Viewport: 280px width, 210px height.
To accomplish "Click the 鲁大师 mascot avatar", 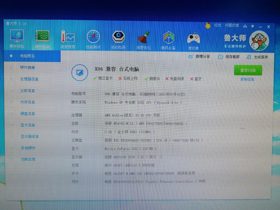I will [x=259, y=41].
